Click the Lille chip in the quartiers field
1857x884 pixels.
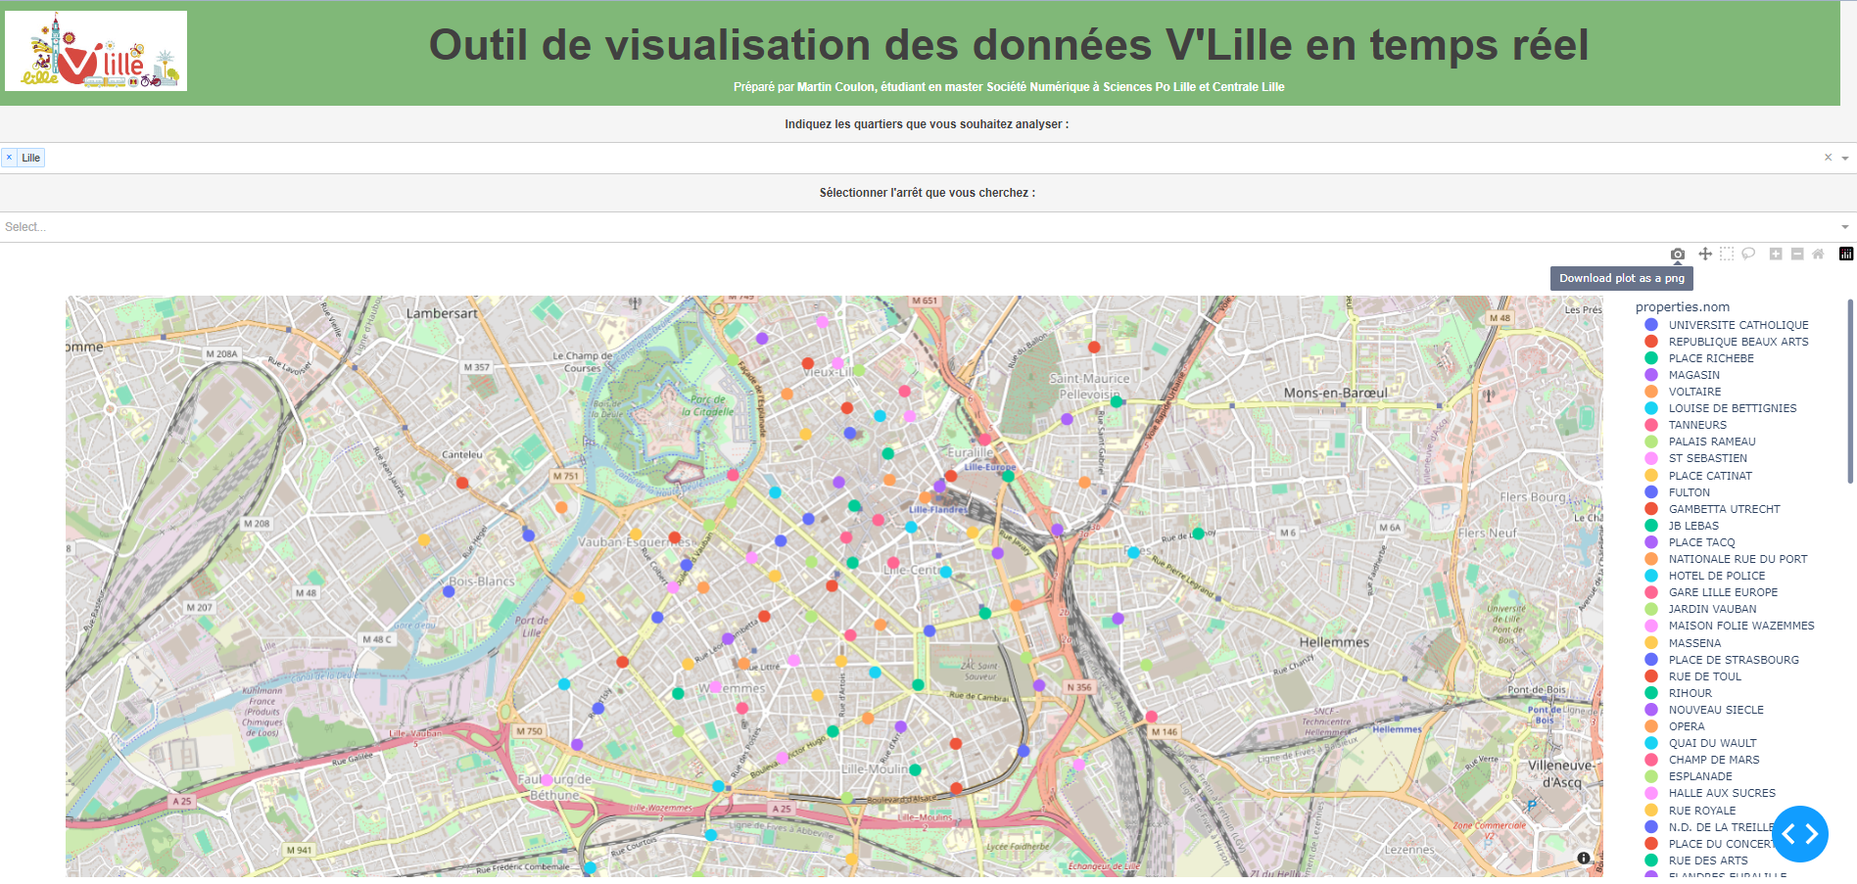coord(31,158)
